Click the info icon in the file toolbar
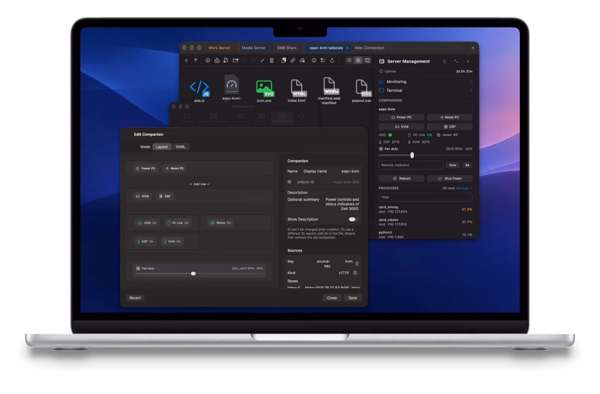Image resolution: width=600 pixels, height=394 pixels. coord(314,61)
